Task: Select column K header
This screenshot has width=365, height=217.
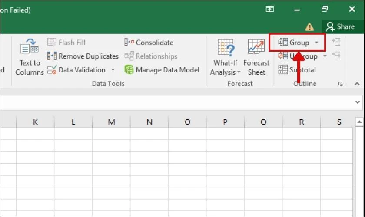Action: point(35,122)
